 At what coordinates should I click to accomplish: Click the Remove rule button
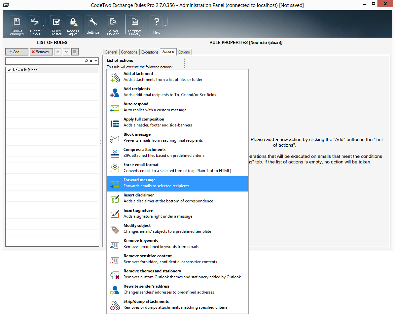click(41, 52)
